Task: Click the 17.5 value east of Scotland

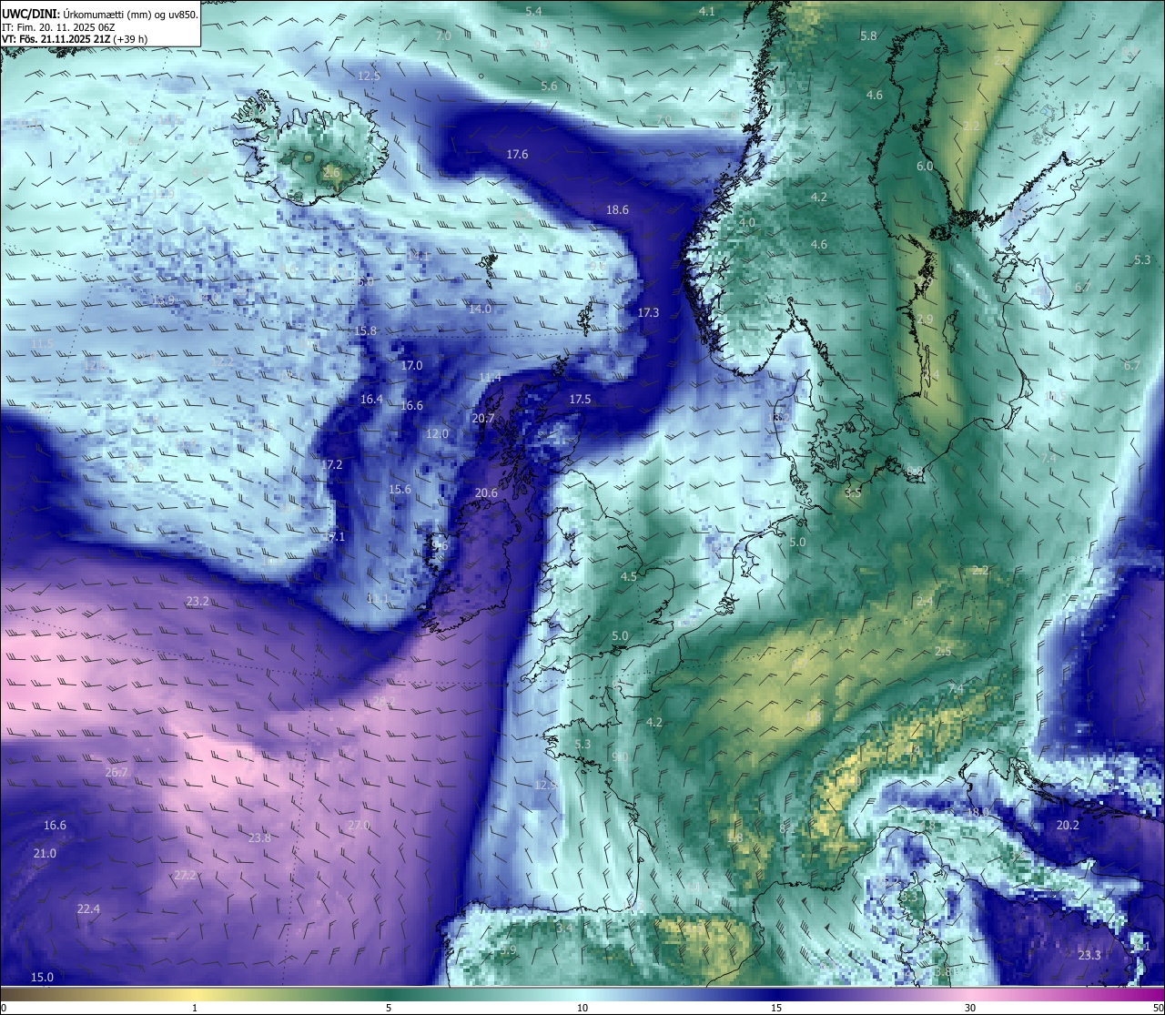Action: pos(580,400)
